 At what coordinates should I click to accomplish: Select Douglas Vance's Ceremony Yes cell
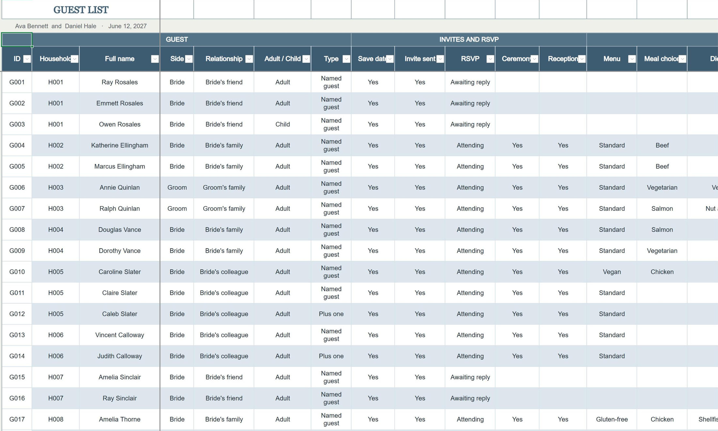[517, 230]
